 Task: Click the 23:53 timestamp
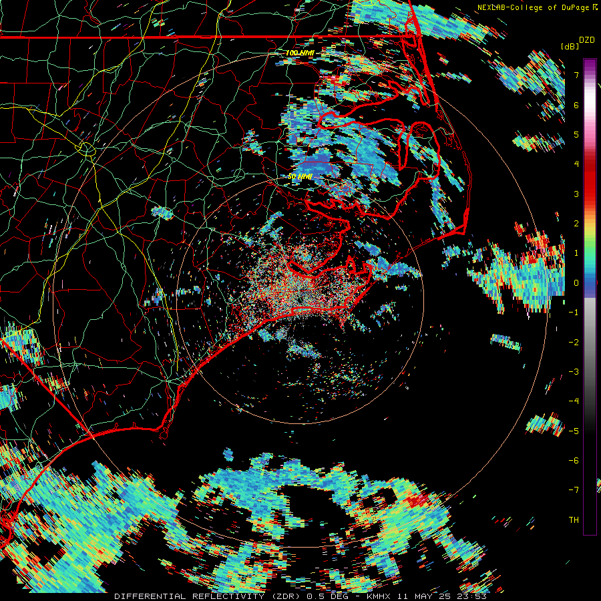(471, 596)
